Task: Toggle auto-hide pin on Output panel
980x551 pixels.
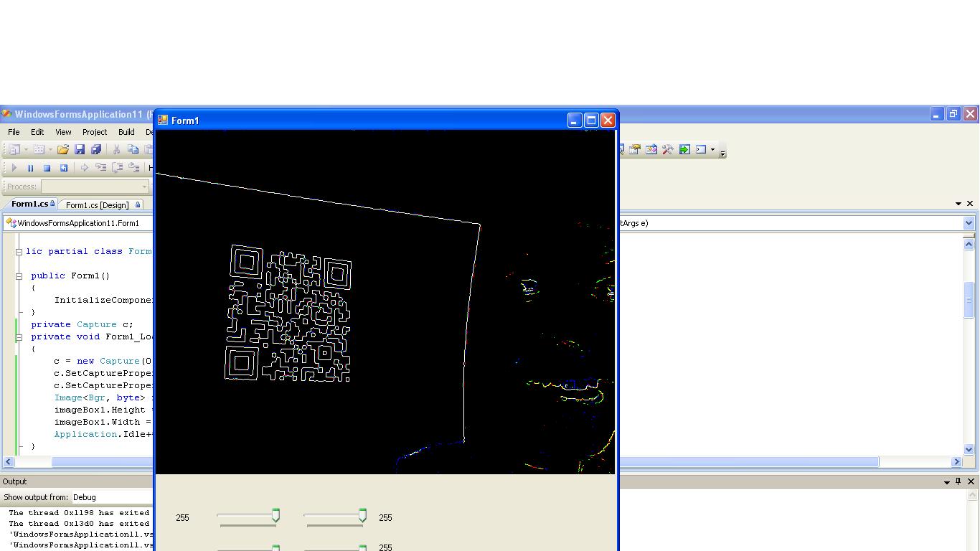Action: pos(958,481)
